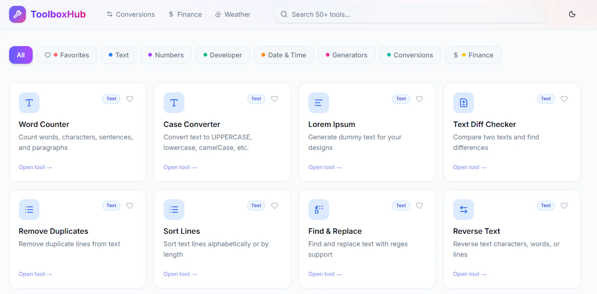Favorite Text Diff Checker with heart icon
This screenshot has width=597, height=294.
point(564,99)
